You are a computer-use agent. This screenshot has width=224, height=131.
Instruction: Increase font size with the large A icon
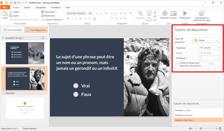(97, 13)
